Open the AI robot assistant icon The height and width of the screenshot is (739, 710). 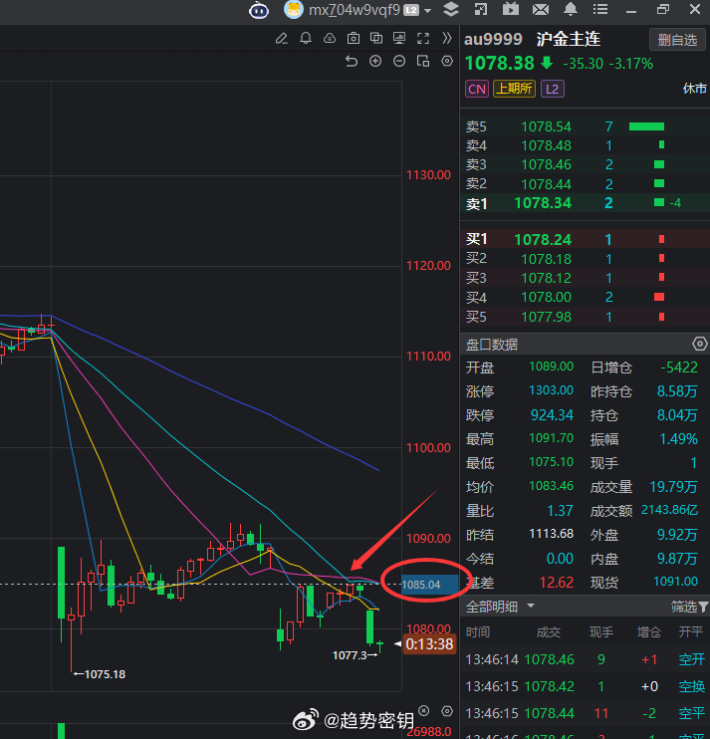click(x=259, y=10)
